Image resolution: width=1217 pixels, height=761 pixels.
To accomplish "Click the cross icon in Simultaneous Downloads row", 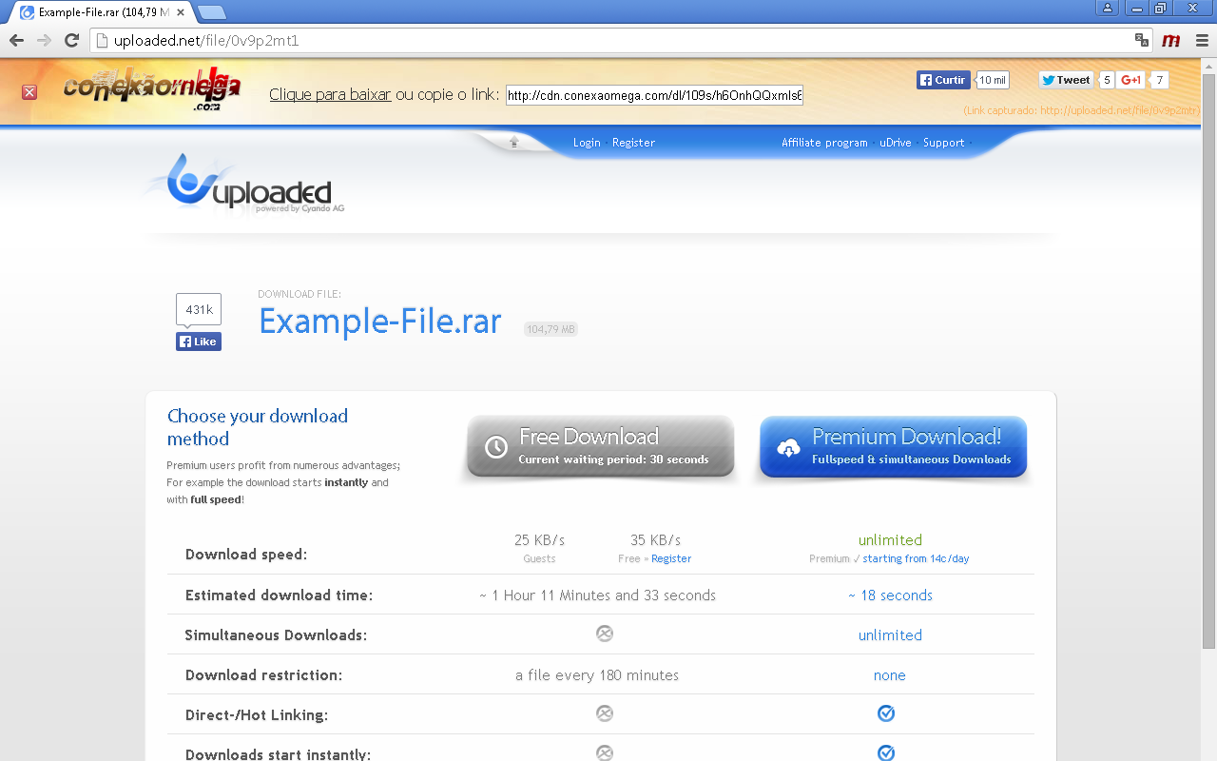I will point(605,634).
